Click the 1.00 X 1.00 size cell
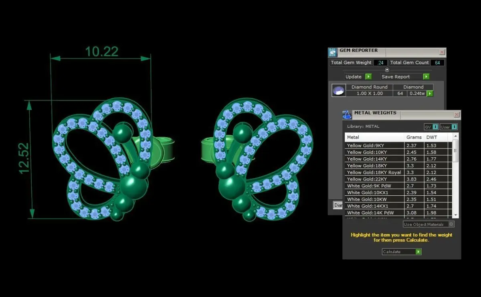This screenshot has width=481, height=297. pos(369,93)
